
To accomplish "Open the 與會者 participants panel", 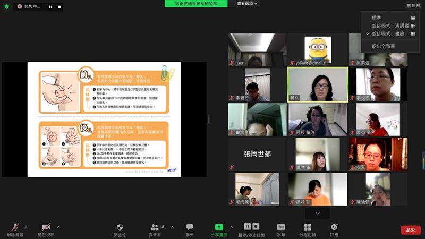I will [155, 230].
